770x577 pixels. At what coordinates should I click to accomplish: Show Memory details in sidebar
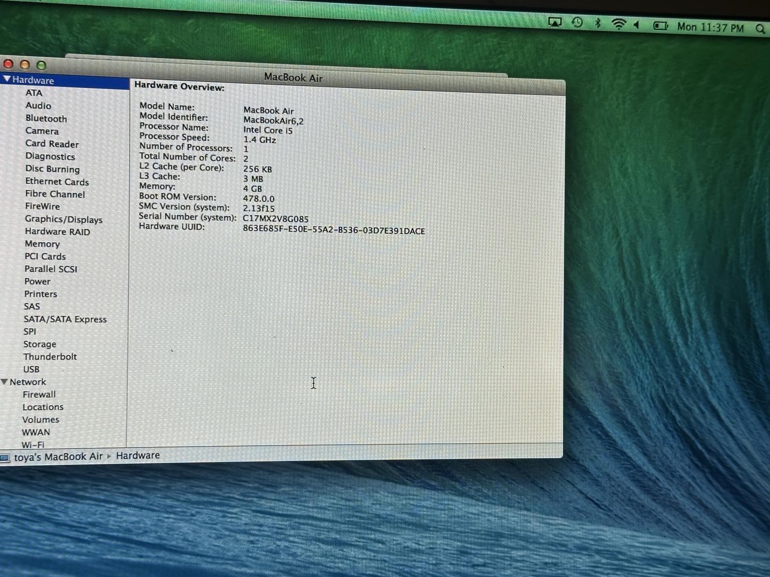click(x=42, y=244)
